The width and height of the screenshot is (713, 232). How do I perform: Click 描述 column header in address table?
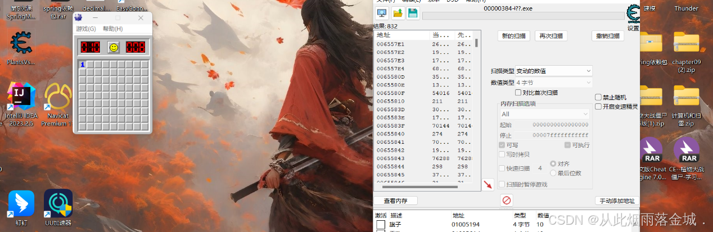(396, 216)
